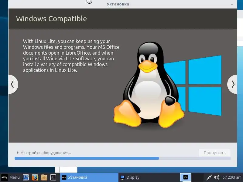Click the 5:42:03 am clock
This screenshot has height=182, width=243.
(x=232, y=177)
